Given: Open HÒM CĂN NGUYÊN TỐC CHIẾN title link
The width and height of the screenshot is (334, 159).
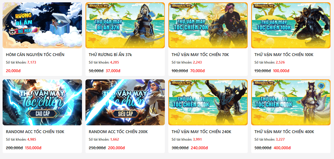Looking at the screenshot, I should point(35,55).
